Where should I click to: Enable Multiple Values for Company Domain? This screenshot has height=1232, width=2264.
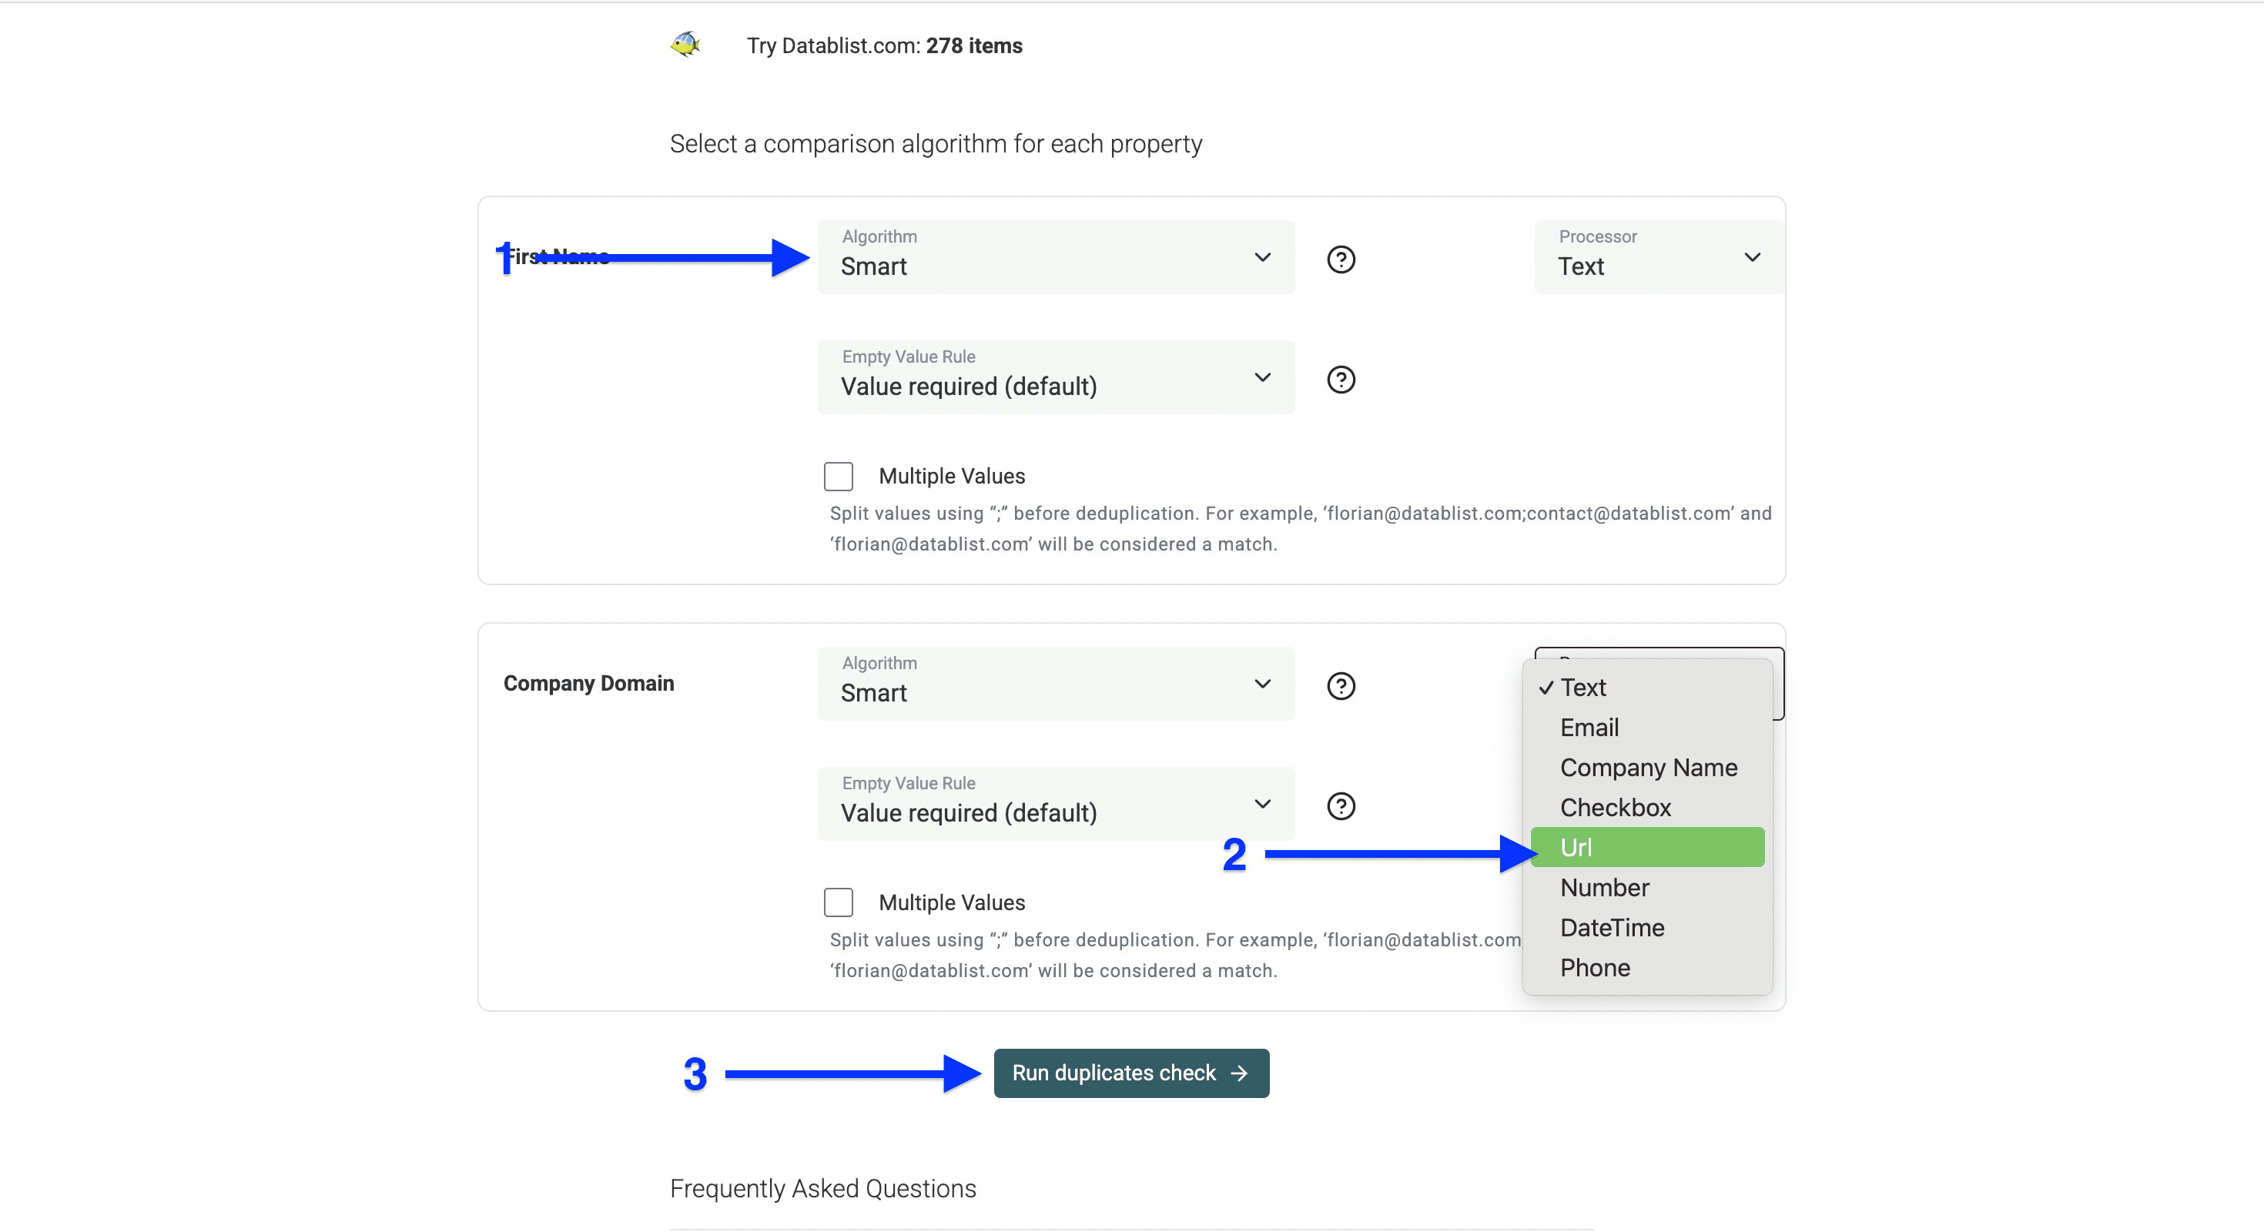839,902
